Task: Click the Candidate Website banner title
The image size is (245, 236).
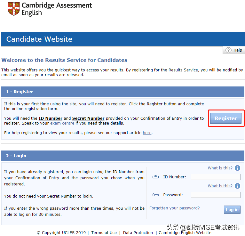Action: (39, 39)
